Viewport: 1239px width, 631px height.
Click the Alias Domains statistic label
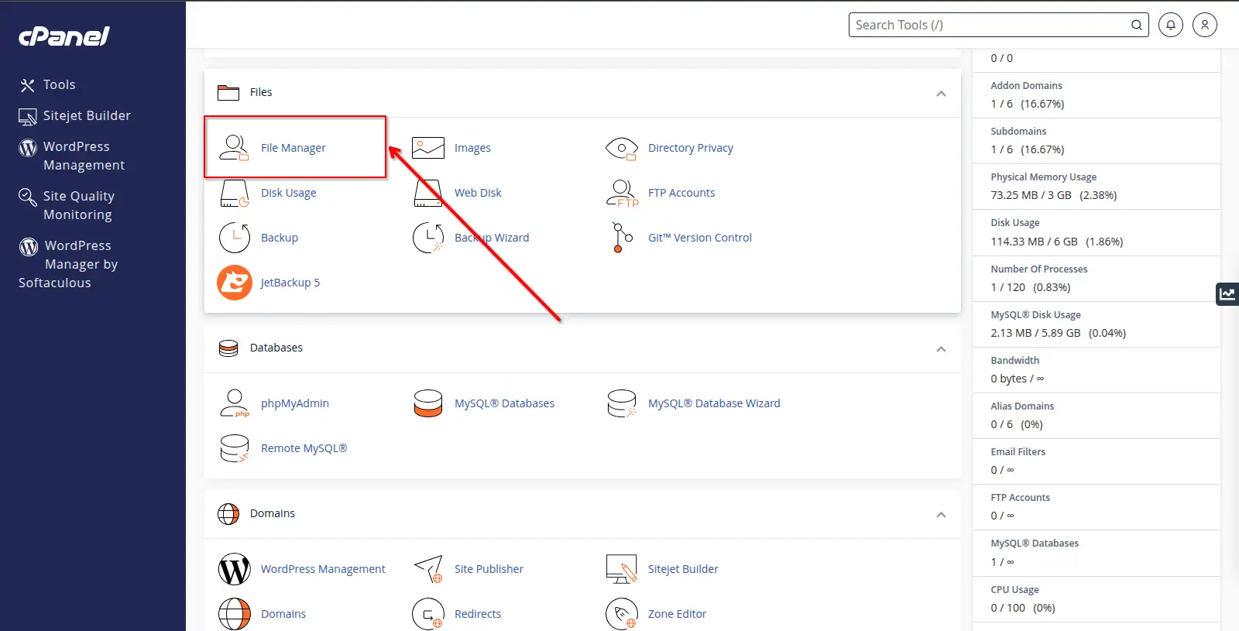pos(1022,406)
